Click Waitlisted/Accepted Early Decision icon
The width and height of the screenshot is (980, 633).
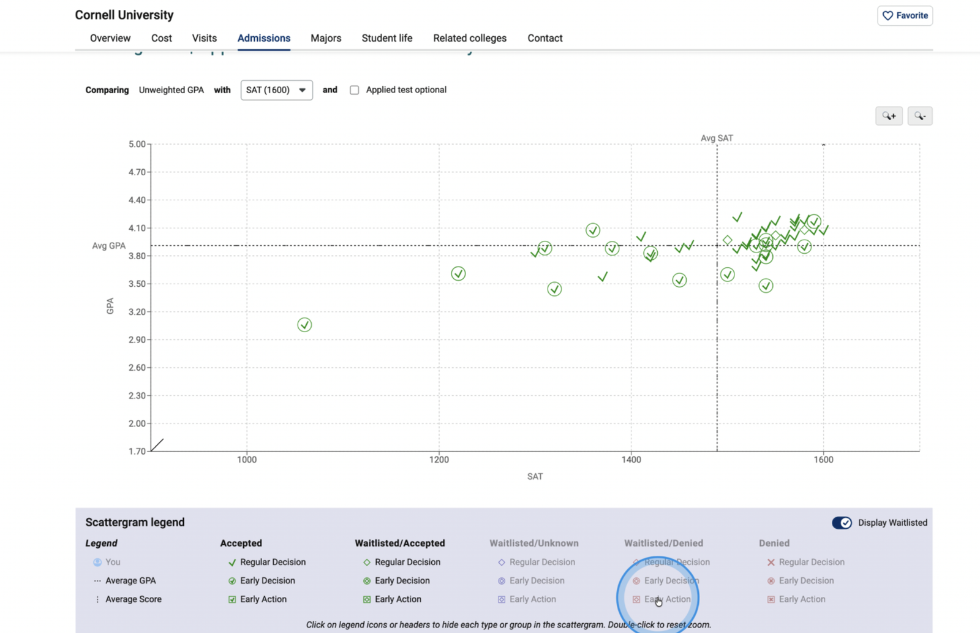point(367,581)
